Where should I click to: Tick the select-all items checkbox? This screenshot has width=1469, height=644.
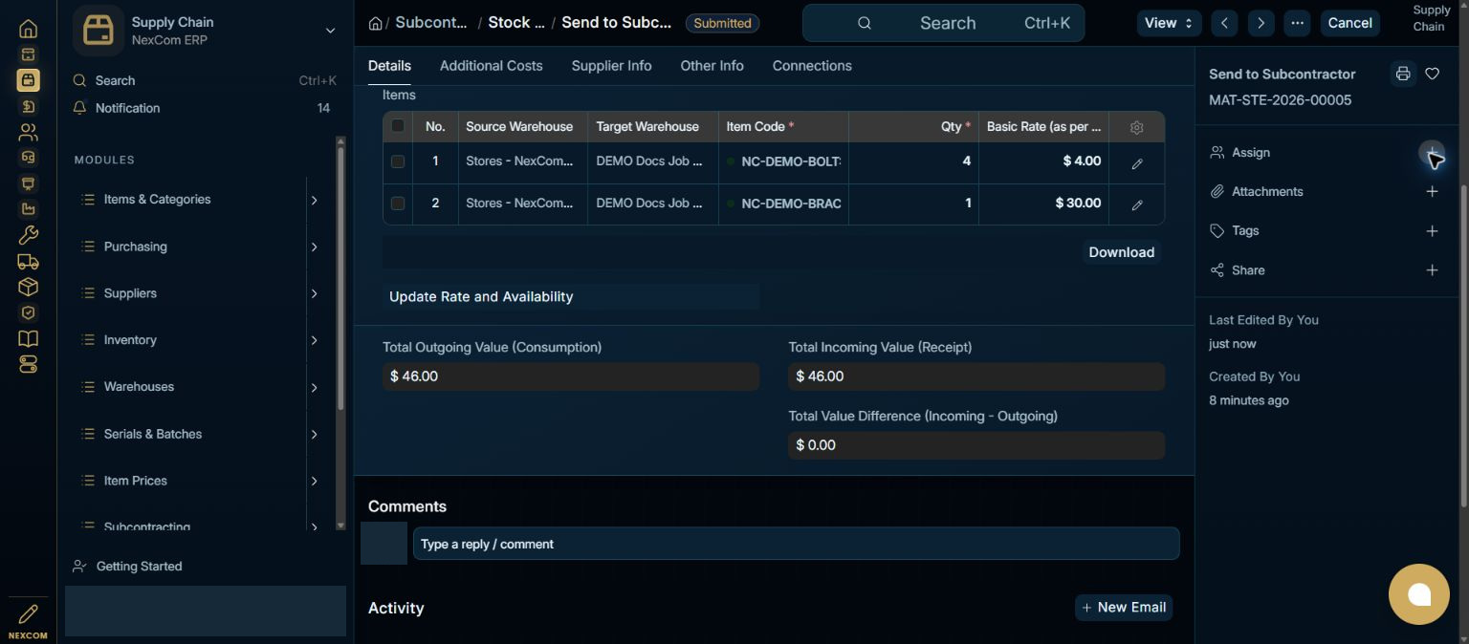pyautogui.click(x=398, y=126)
